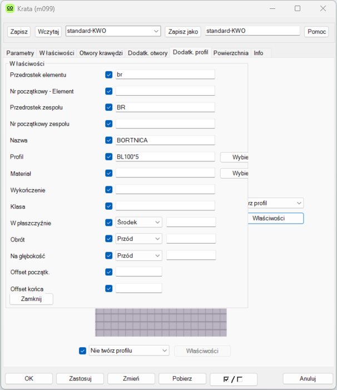Click the Profil input field with BL100*5

coord(165,157)
